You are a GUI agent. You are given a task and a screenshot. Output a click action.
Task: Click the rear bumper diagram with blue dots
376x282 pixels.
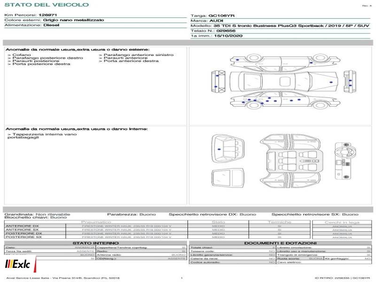tap(218, 81)
